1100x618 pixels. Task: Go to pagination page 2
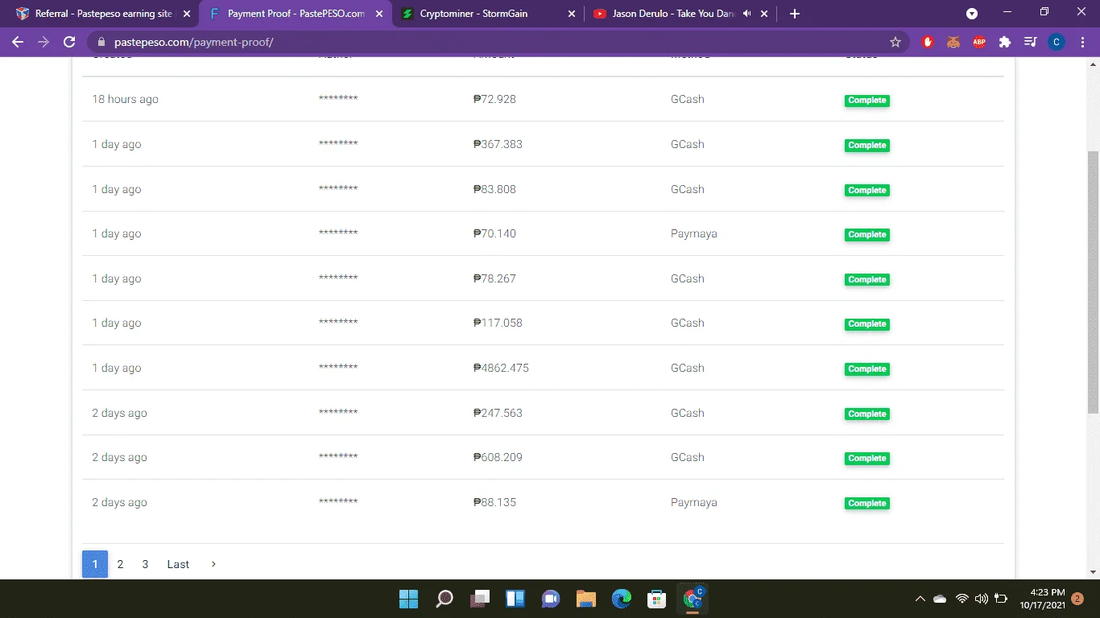(120, 564)
